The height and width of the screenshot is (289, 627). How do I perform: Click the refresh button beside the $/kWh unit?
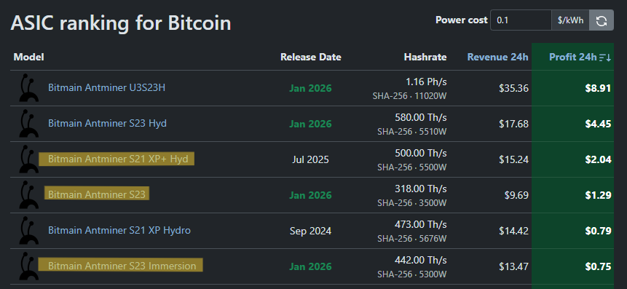[602, 20]
